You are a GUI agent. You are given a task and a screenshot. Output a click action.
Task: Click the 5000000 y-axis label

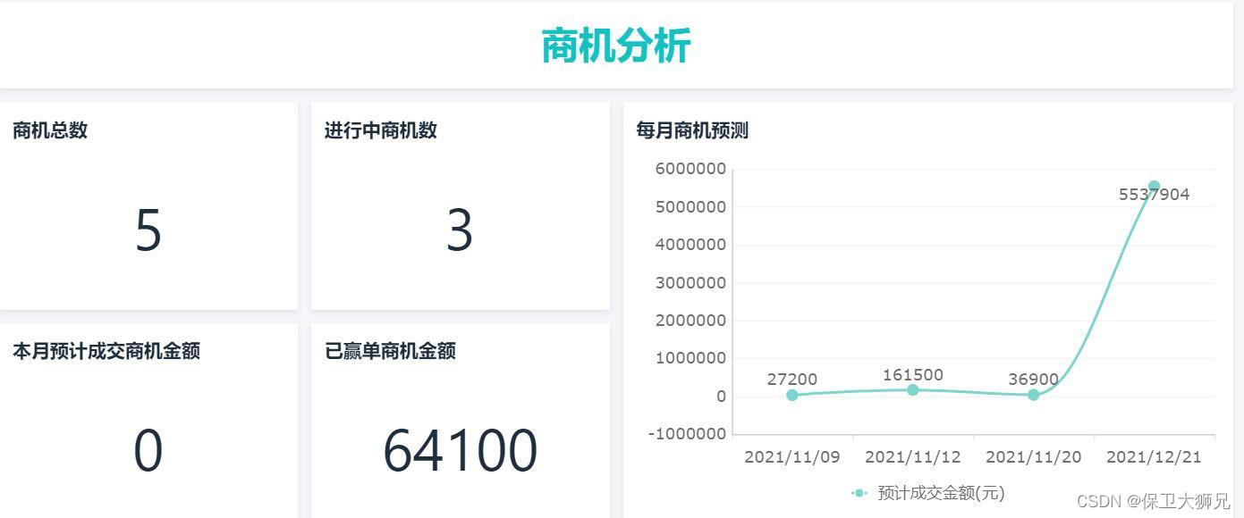pyautogui.click(x=690, y=207)
